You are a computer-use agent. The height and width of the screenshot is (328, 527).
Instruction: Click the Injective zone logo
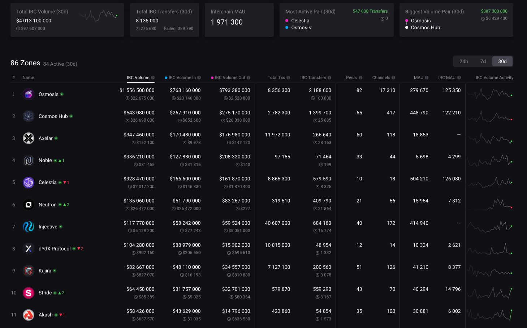point(29,227)
